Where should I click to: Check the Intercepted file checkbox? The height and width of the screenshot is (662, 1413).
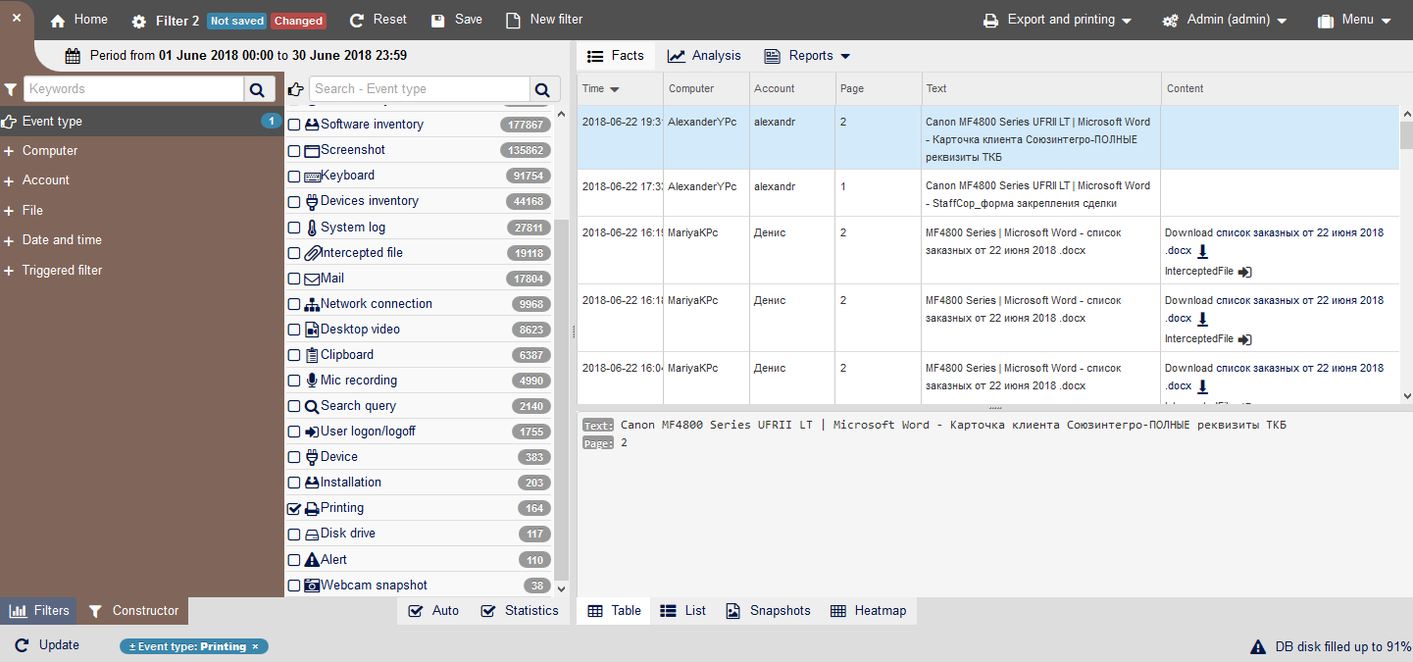tap(294, 253)
